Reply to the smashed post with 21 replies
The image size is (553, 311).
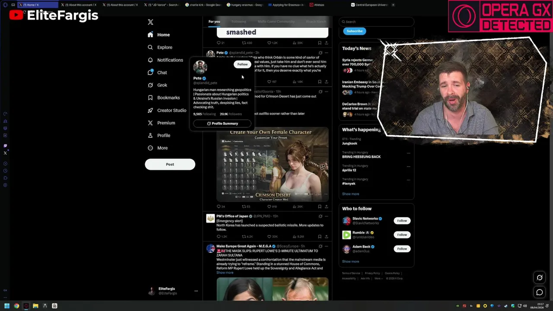[x=220, y=43]
